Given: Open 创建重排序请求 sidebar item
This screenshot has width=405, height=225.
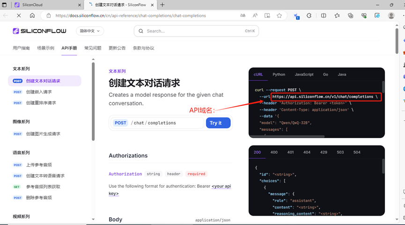Looking at the screenshot, I should tap(44, 103).
